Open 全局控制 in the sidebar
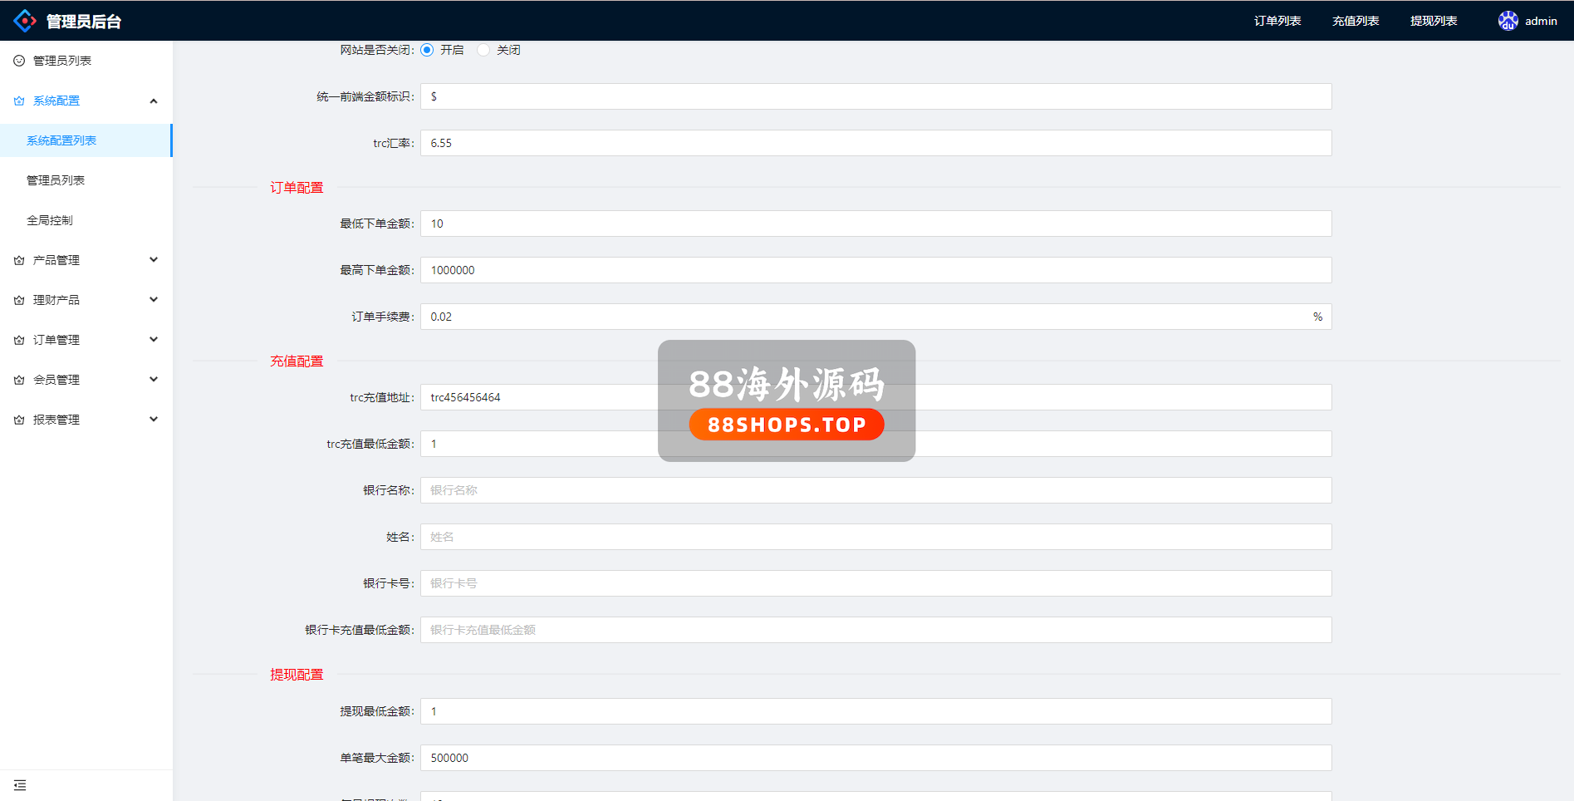 pyautogui.click(x=50, y=220)
